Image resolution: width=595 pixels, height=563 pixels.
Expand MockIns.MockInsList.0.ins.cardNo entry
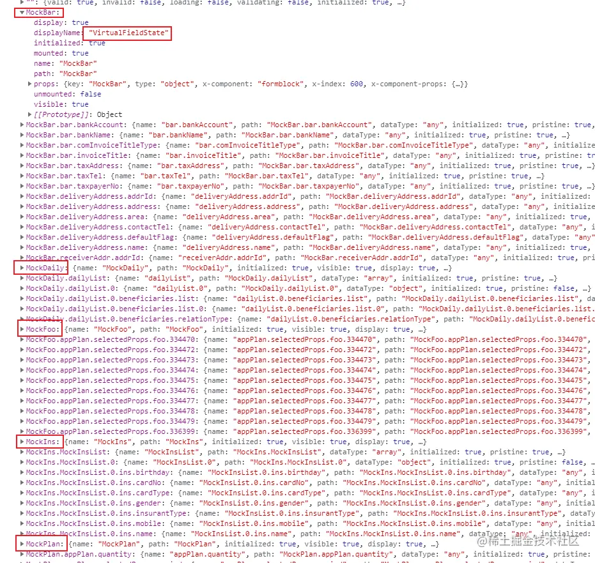point(22,482)
